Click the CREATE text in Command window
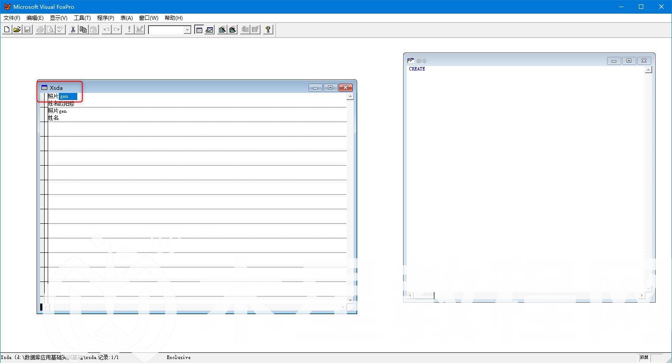672x363 pixels. coord(417,69)
